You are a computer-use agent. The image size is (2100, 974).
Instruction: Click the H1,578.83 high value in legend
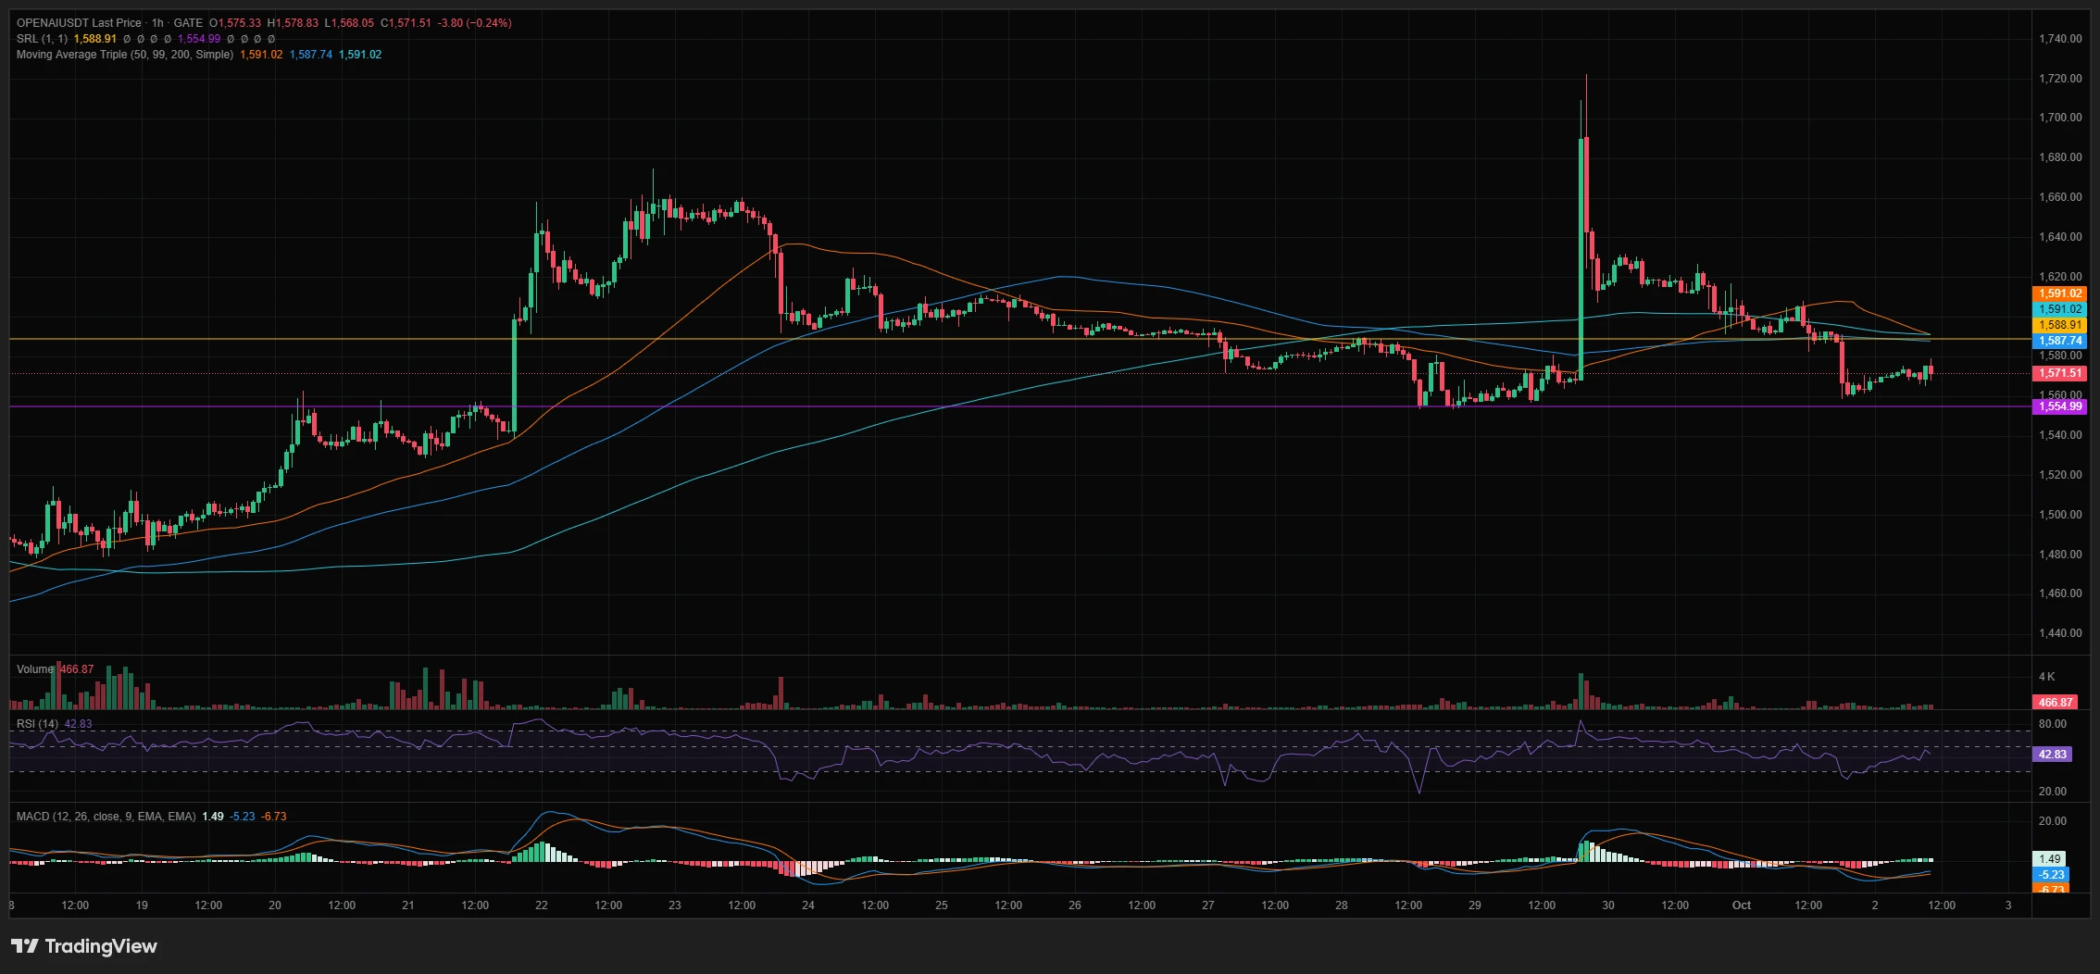click(293, 23)
